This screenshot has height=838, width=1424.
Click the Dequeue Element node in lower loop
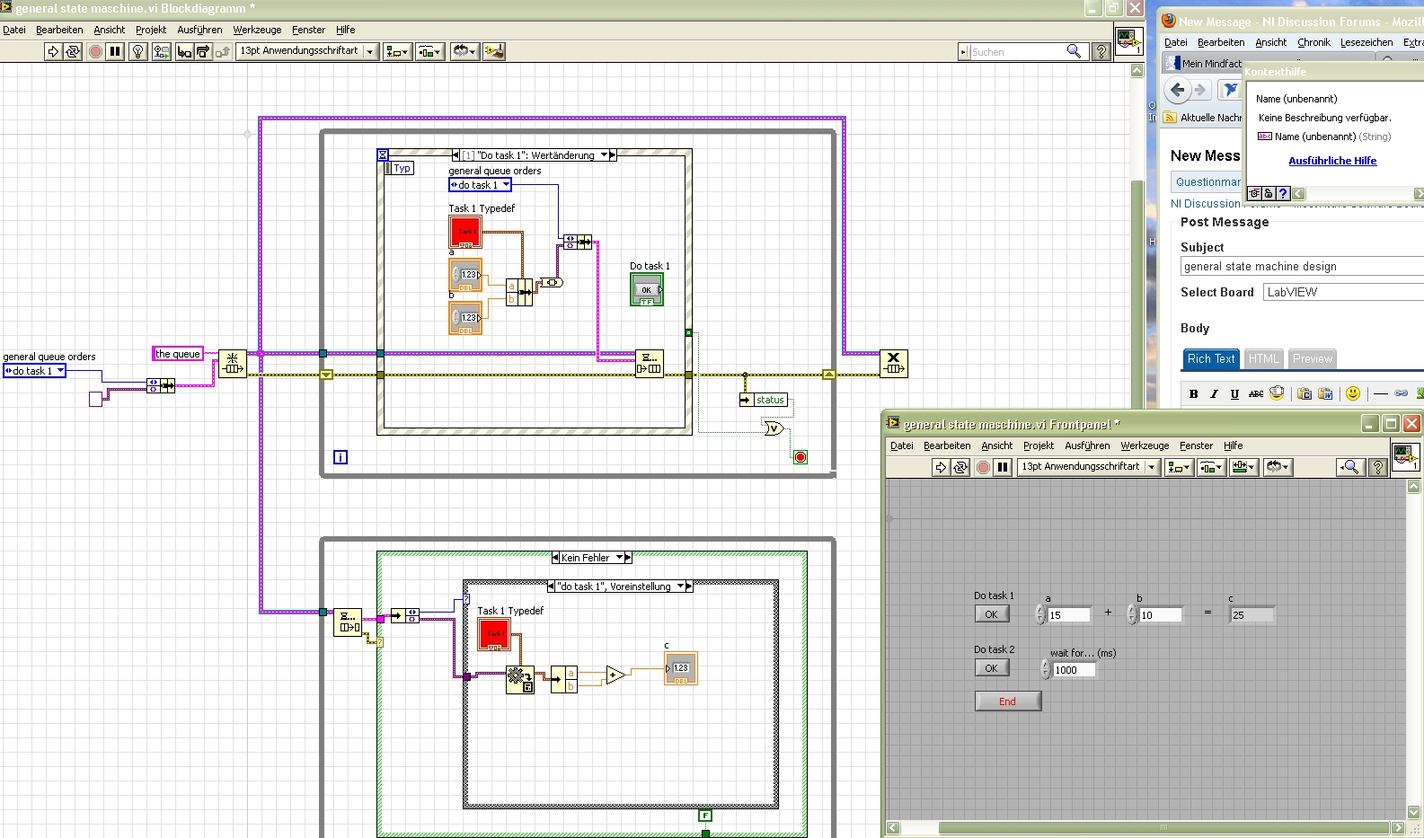click(348, 622)
